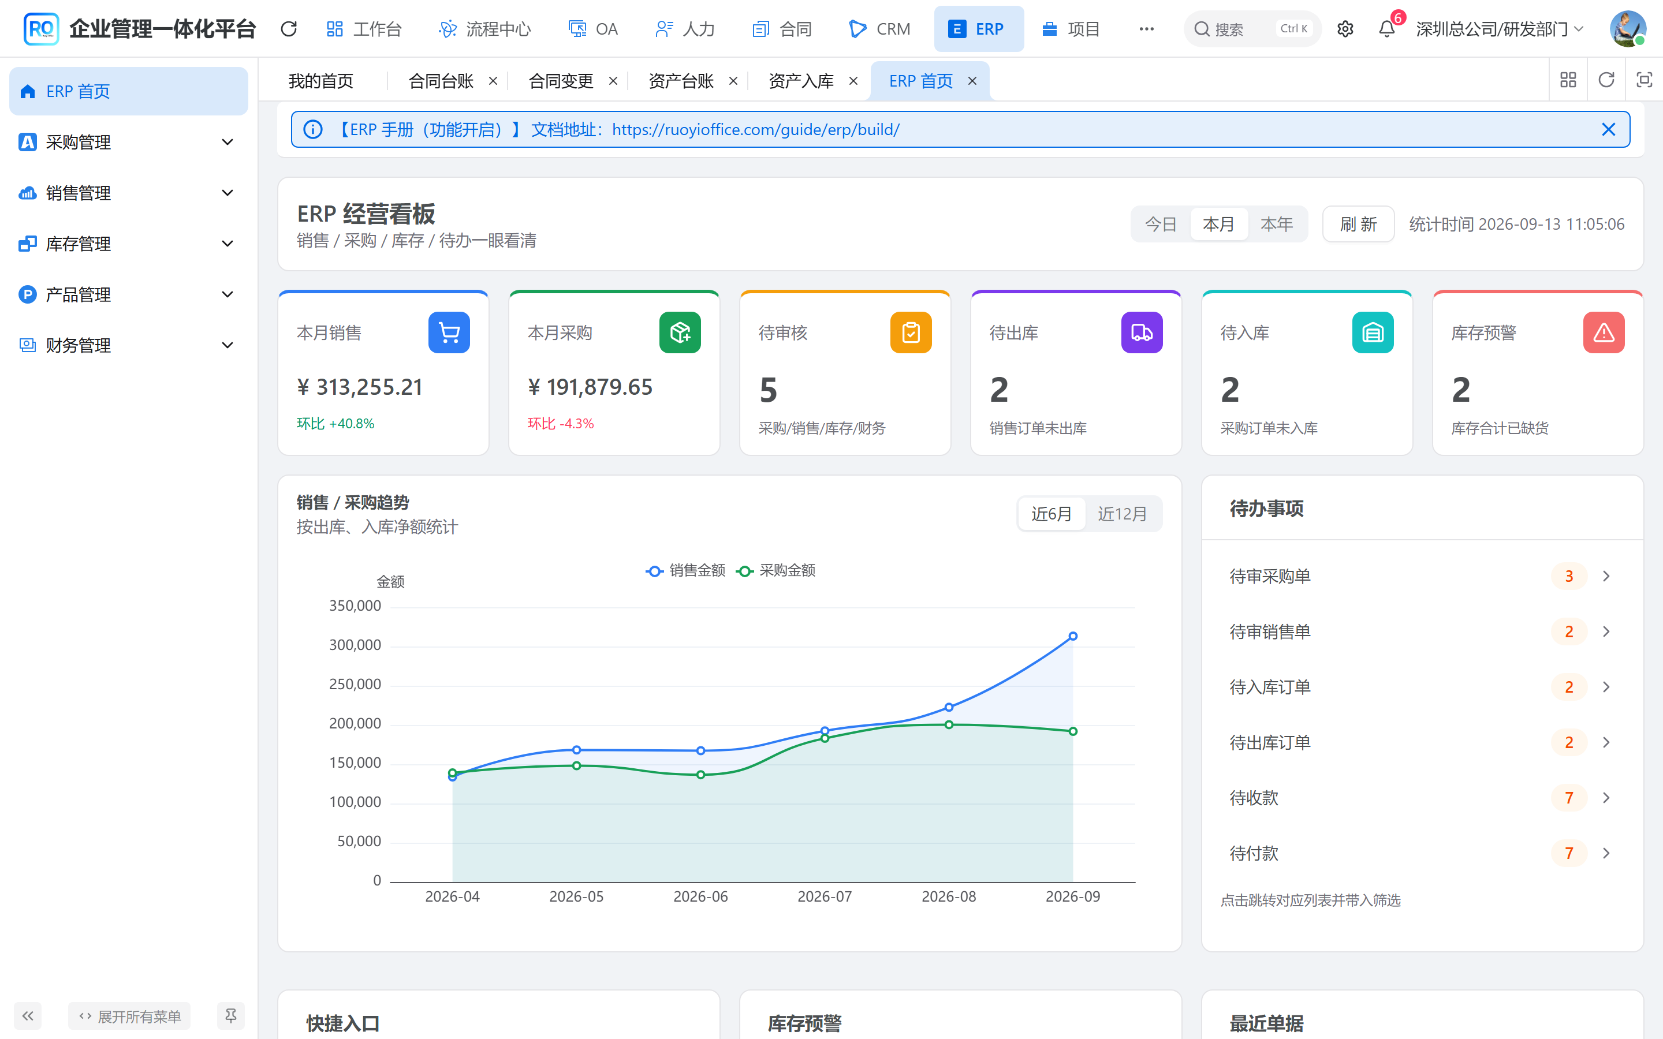Image resolution: width=1663 pixels, height=1039 pixels.
Task: Expand the 库存管理 sidebar menu
Action: (129, 244)
